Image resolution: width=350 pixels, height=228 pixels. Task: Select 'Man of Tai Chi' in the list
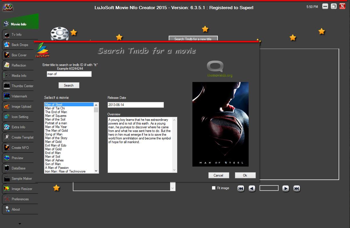click(69, 108)
